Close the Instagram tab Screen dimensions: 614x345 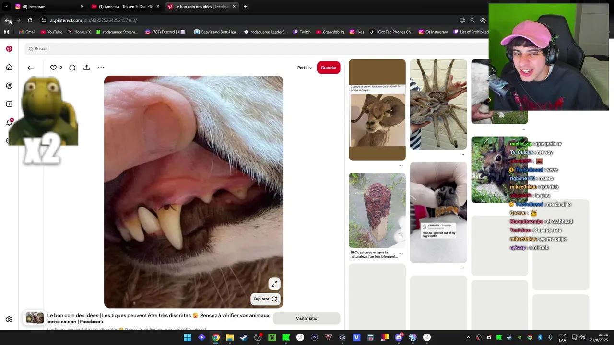coord(82,7)
